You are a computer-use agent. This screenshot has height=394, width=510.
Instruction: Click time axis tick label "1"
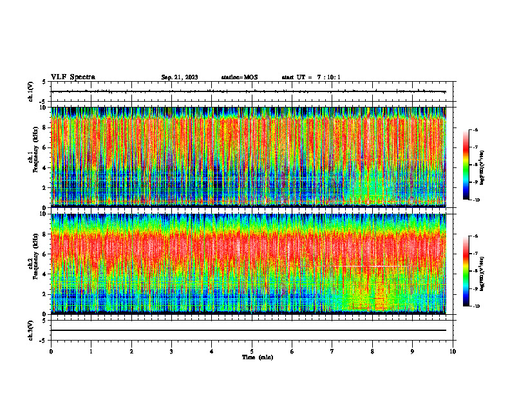[91, 352]
